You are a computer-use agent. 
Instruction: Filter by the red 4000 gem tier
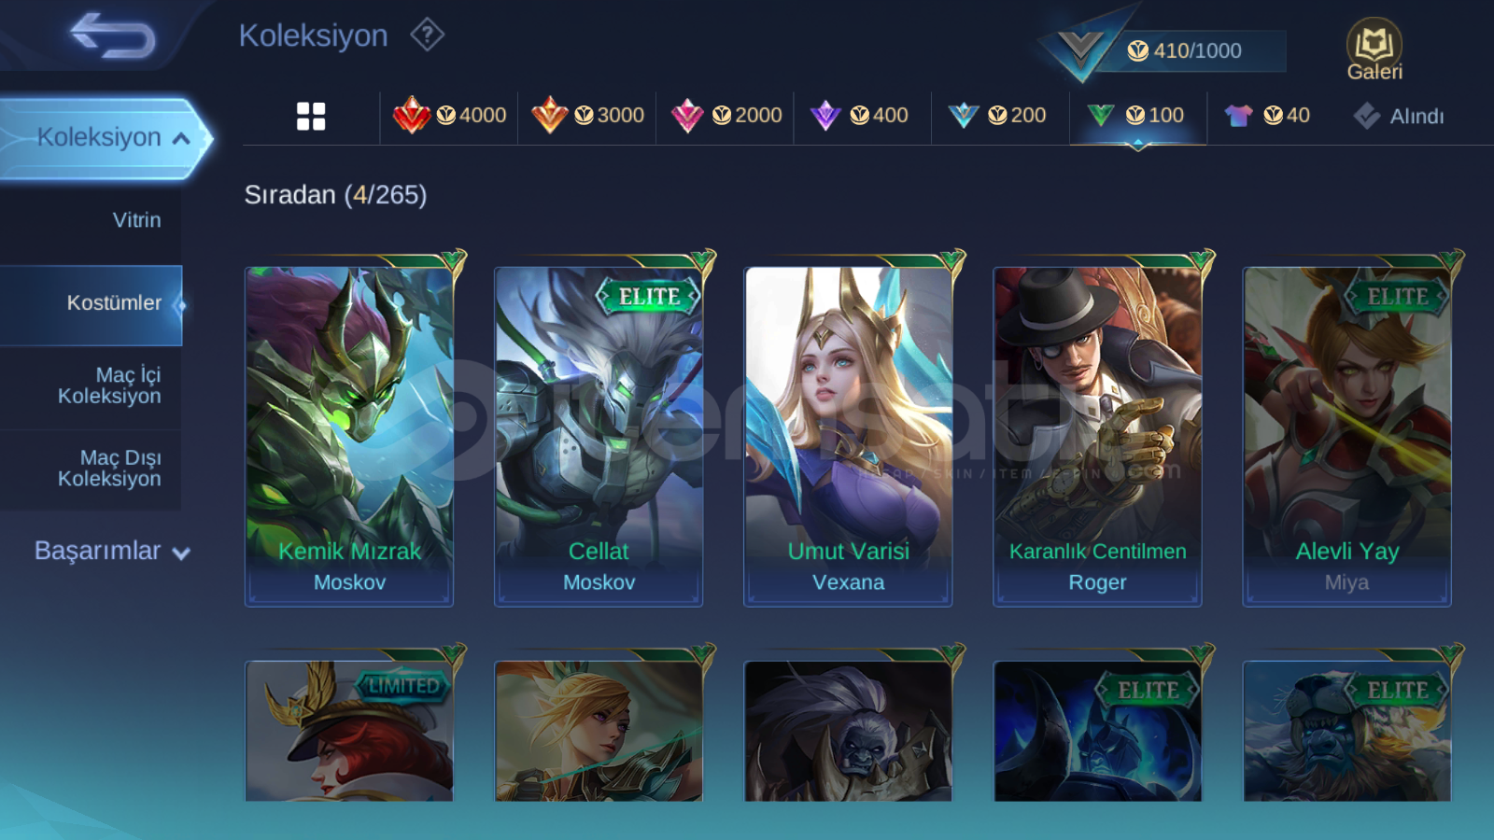[x=449, y=116]
